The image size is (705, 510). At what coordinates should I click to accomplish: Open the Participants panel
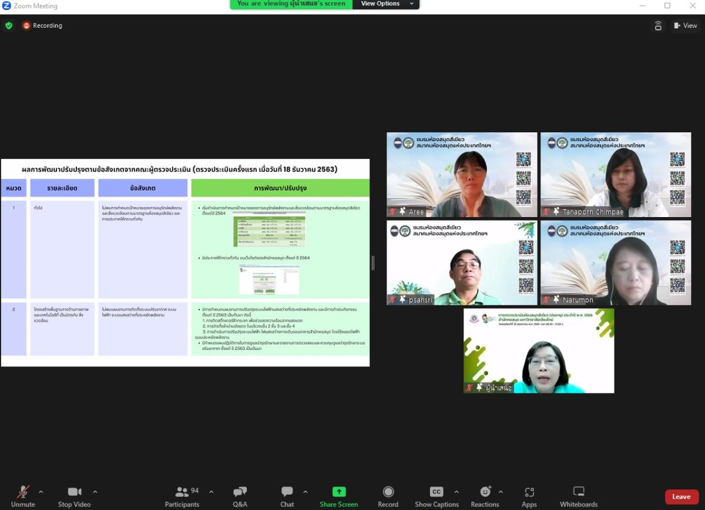pyautogui.click(x=182, y=496)
